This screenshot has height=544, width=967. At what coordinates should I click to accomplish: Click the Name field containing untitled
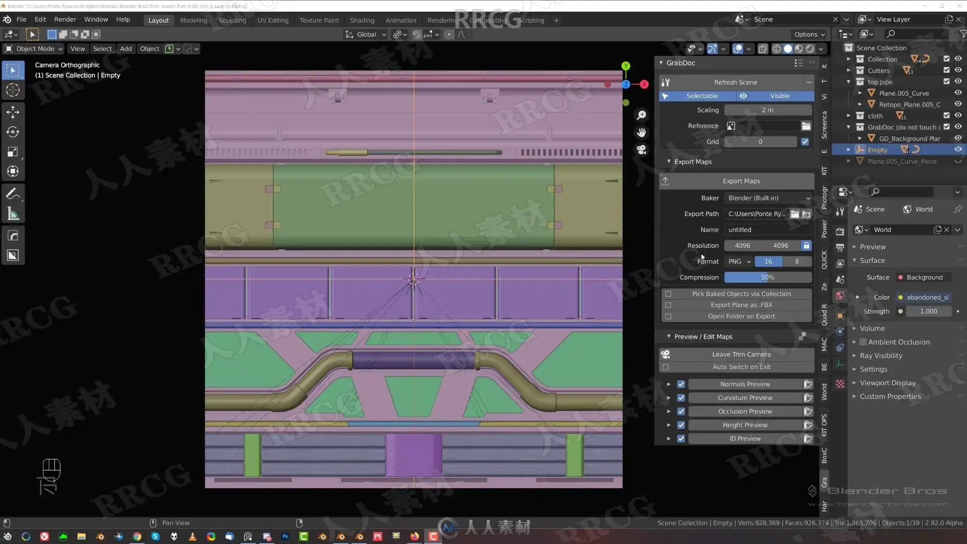click(768, 230)
